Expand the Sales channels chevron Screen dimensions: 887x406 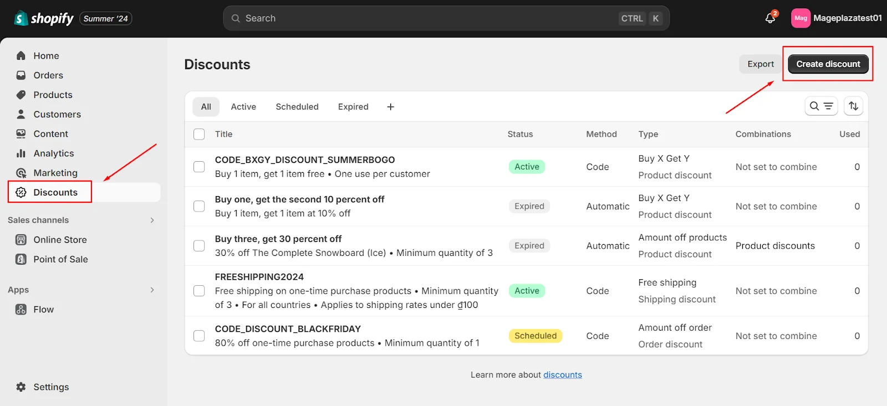pyautogui.click(x=152, y=220)
